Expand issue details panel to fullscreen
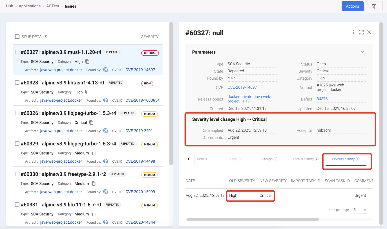The image size is (387, 229). point(361,32)
